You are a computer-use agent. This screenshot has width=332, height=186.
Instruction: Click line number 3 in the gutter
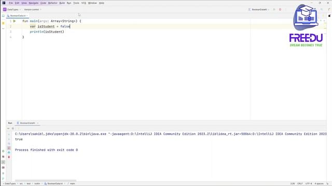pos(10,32)
